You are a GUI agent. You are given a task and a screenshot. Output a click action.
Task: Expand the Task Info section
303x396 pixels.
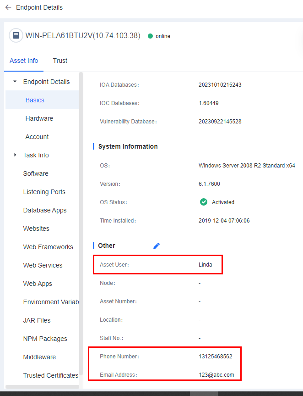pos(15,155)
